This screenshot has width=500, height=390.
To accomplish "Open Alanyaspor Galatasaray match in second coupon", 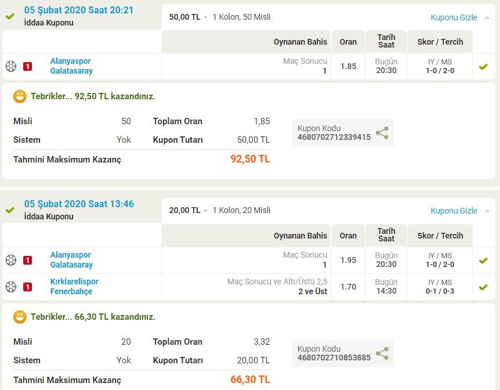I will 71,260.
